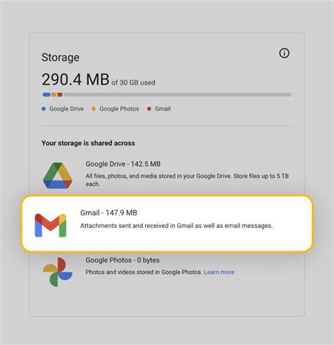334x345 pixels.
Task: Click the Gmail envelope logo
Action: pos(51,225)
